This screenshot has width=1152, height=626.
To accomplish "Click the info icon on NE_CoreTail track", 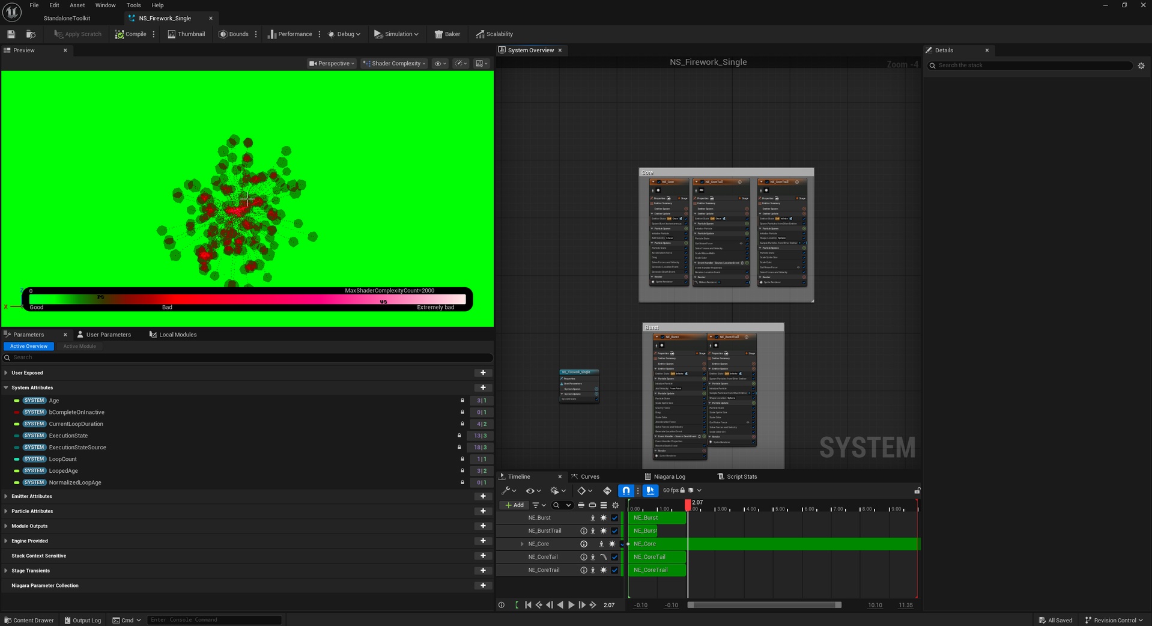I will point(583,557).
